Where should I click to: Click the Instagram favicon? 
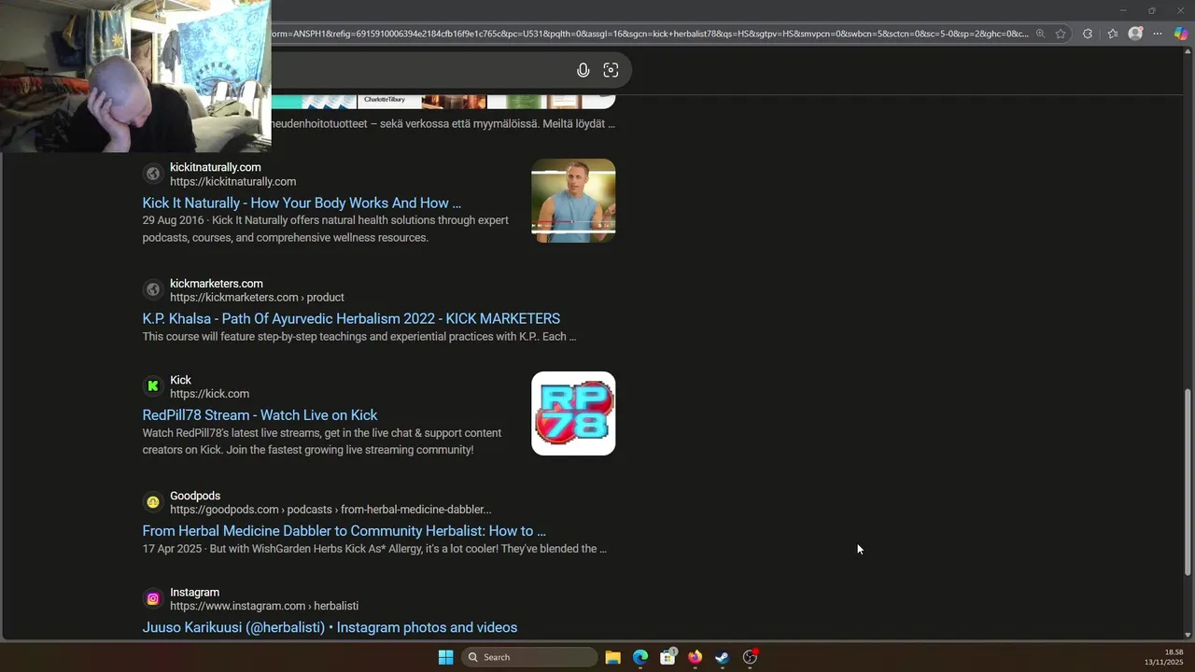[153, 599]
